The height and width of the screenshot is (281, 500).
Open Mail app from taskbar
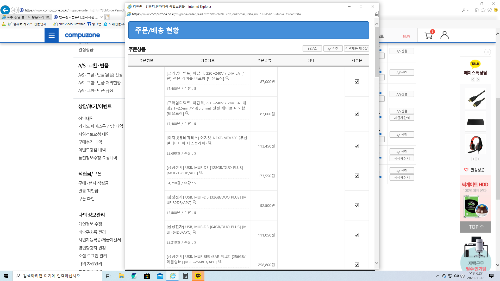point(160,276)
